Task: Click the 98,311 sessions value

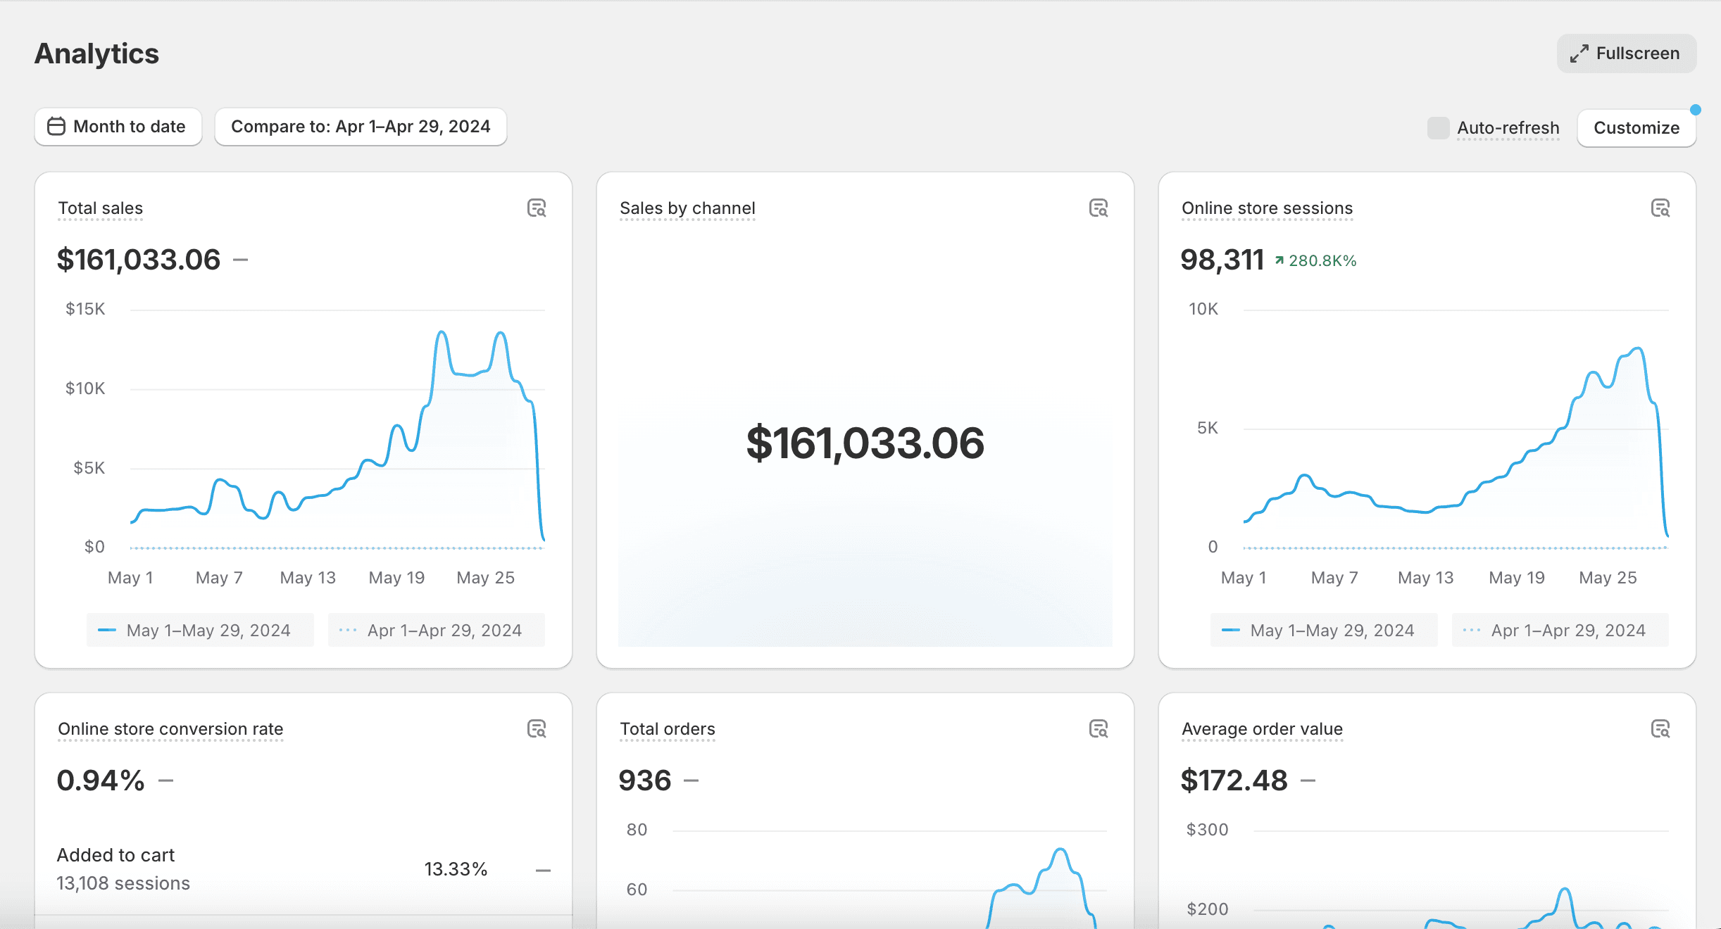Action: [1222, 260]
